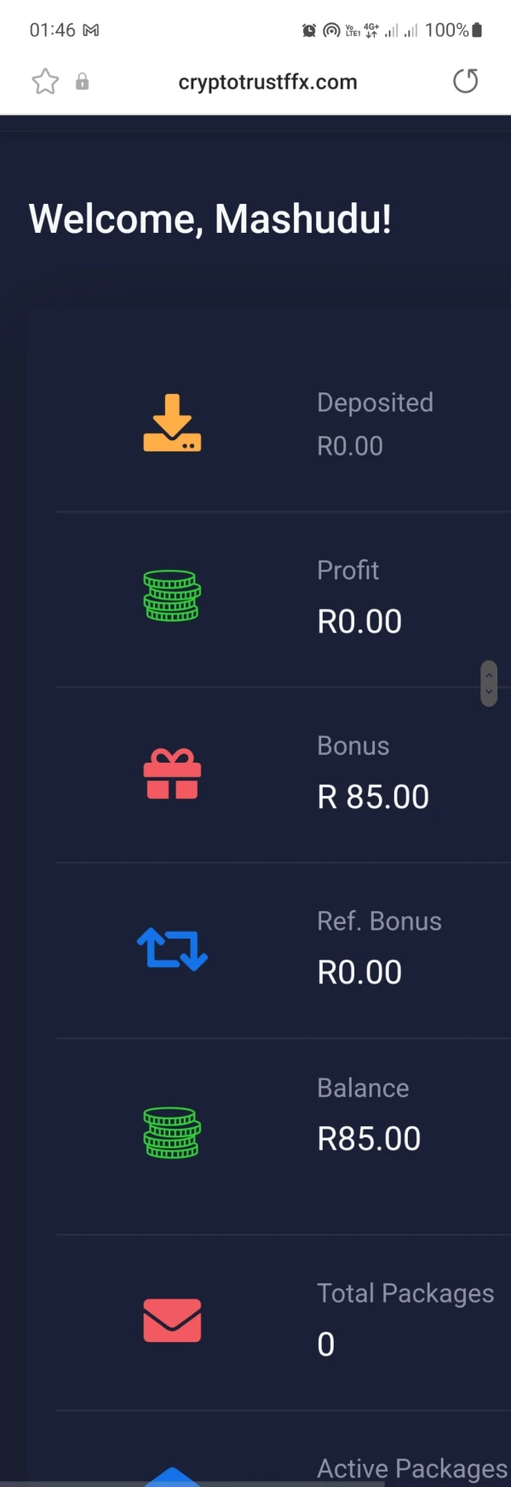
Task: Tap the star bookmark icon
Action: click(45, 82)
